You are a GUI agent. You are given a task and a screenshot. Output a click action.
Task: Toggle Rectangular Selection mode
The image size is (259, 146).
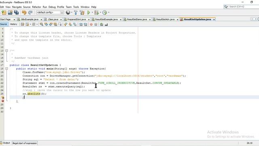pos(60,24)
